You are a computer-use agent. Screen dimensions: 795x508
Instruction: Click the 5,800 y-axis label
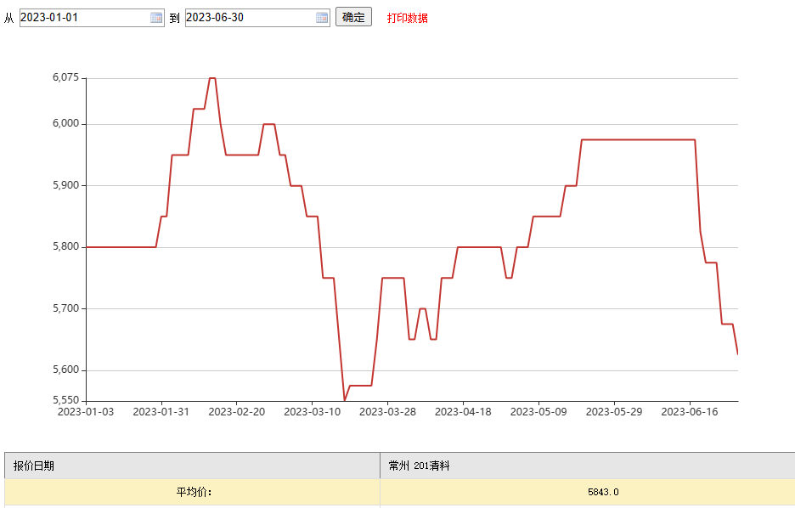coord(66,247)
